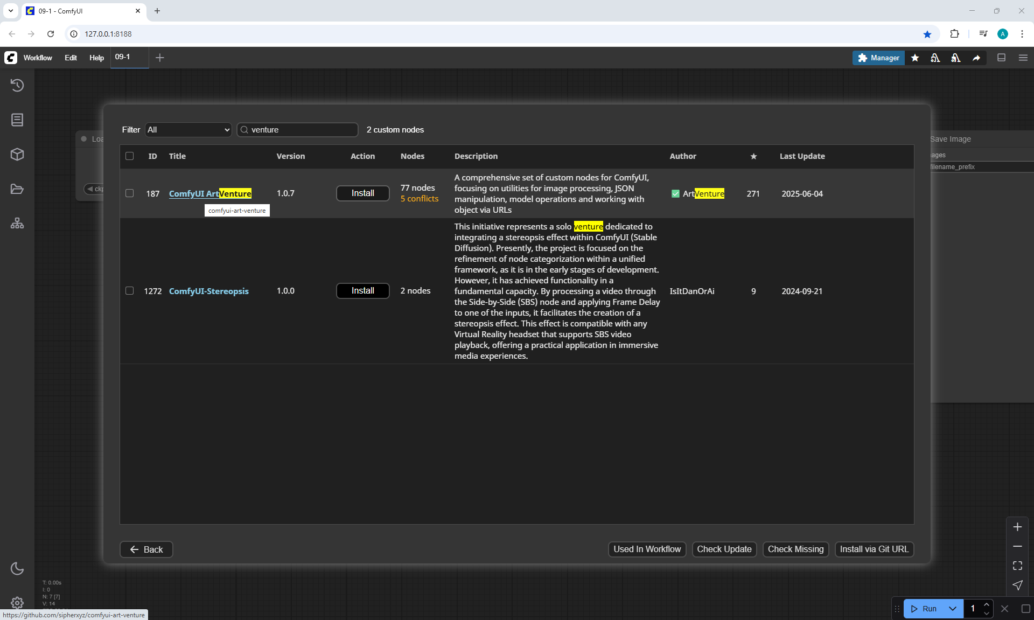Image resolution: width=1034 pixels, height=620 pixels.
Task: Click the venture search input field
Action: pyautogui.click(x=302, y=130)
